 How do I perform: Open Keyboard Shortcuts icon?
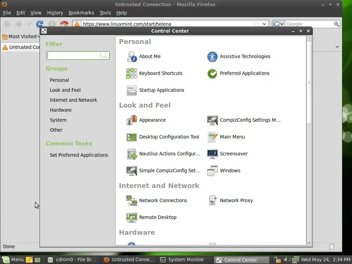pos(132,74)
